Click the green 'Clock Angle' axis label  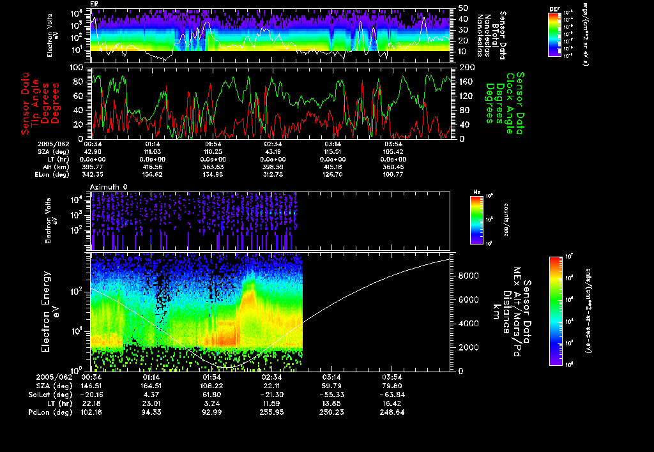[x=510, y=103]
